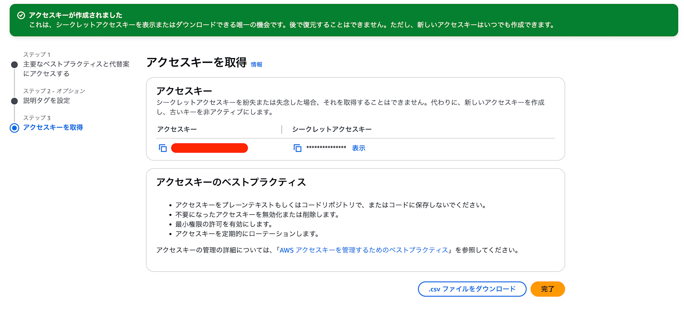This screenshot has height=313, width=684.
Task: Click the ステップ 2 - オプション label
Action: (x=54, y=91)
